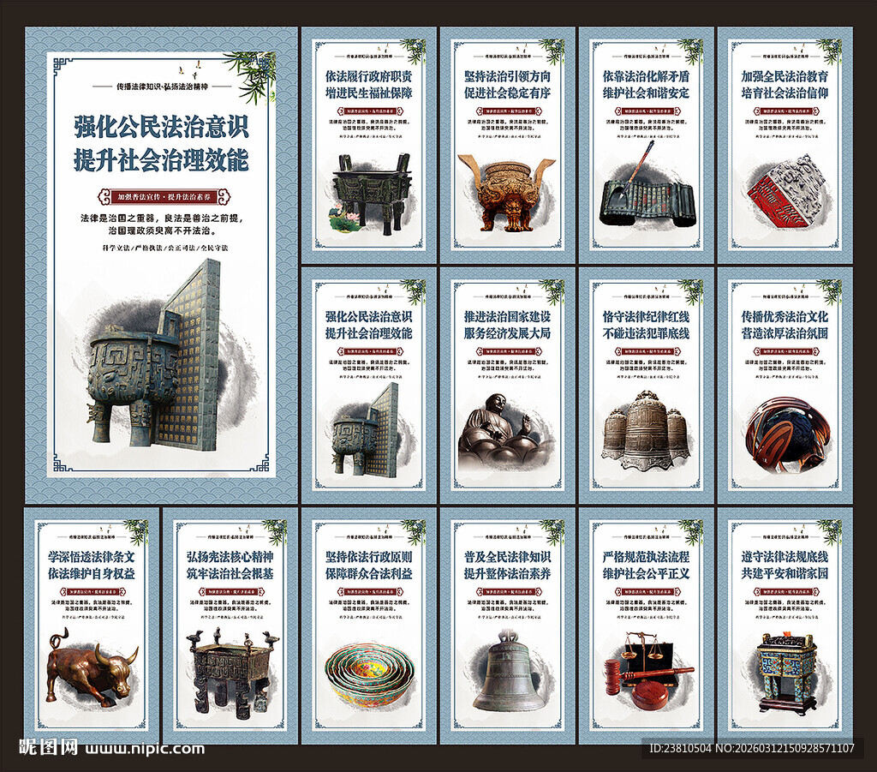Click subtitle 共建平安和谐家园

[785, 574]
